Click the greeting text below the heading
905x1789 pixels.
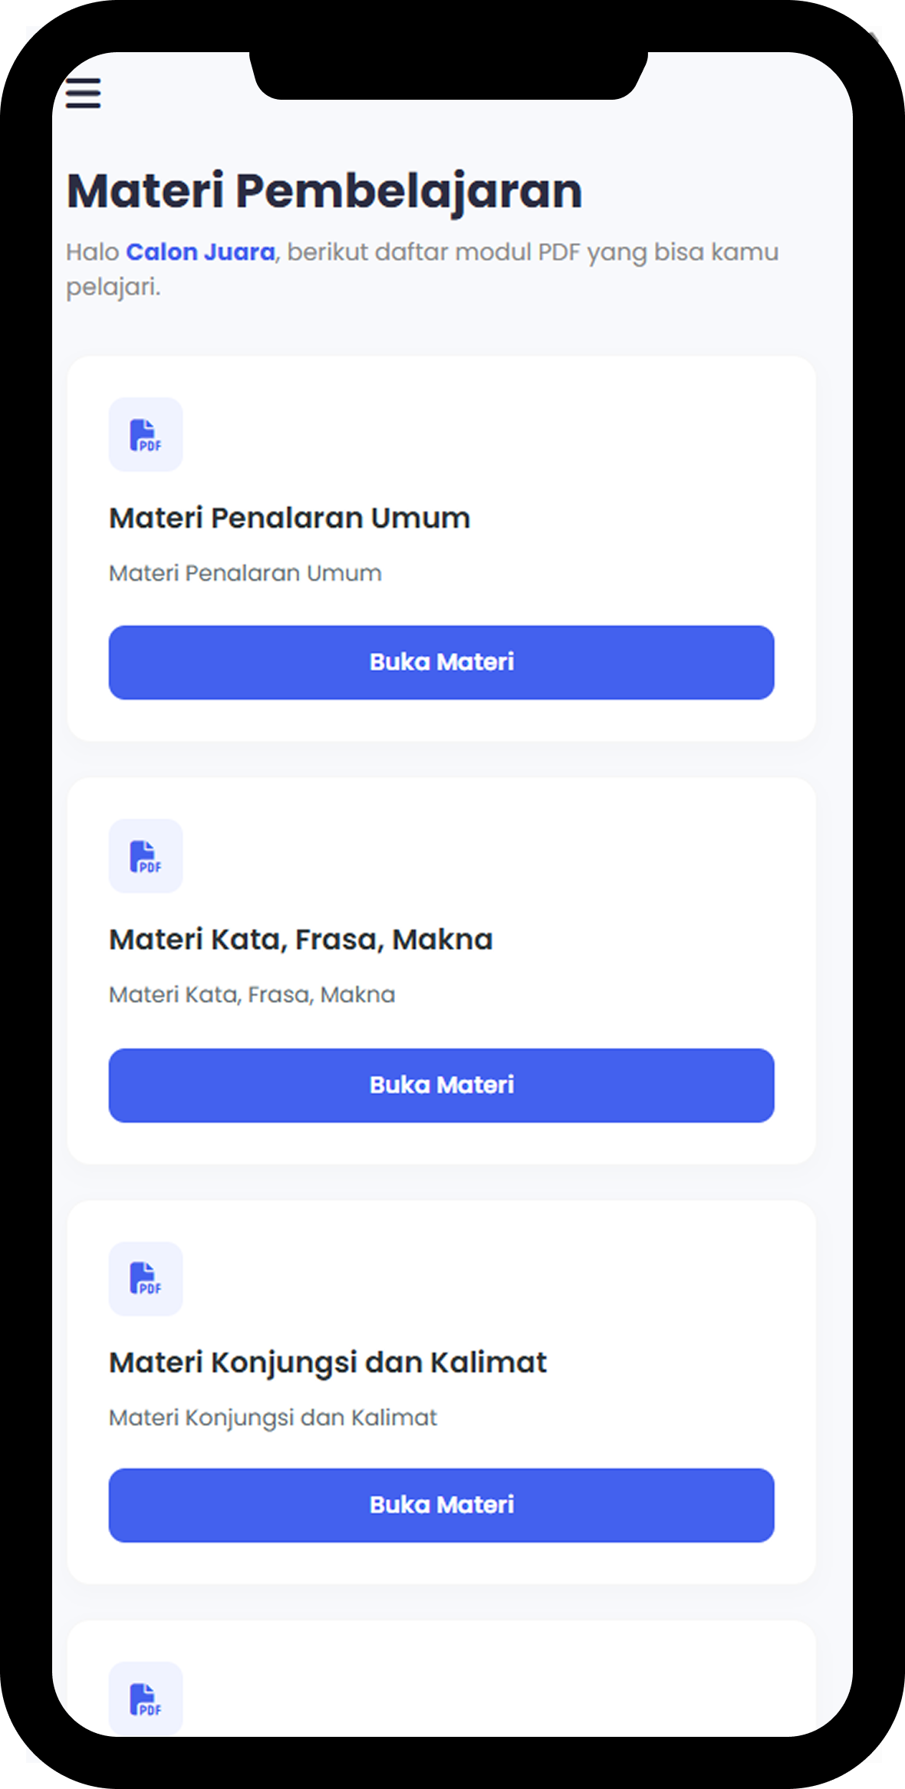[x=422, y=269]
